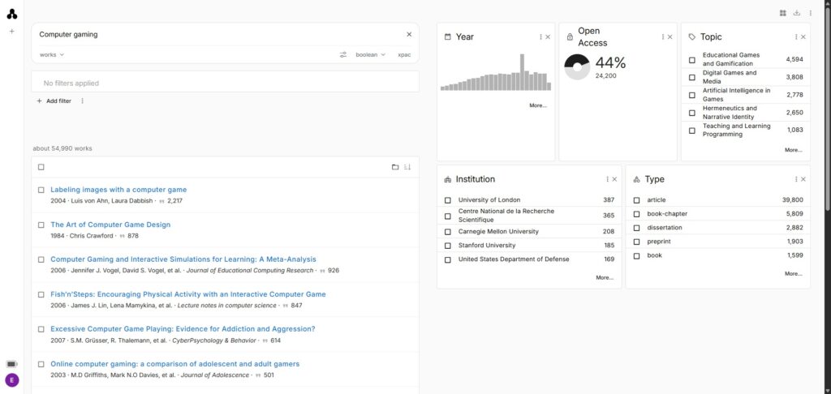Click the OpenAlex logo icon
Image resolution: width=831 pixels, height=394 pixels.
(x=11, y=15)
